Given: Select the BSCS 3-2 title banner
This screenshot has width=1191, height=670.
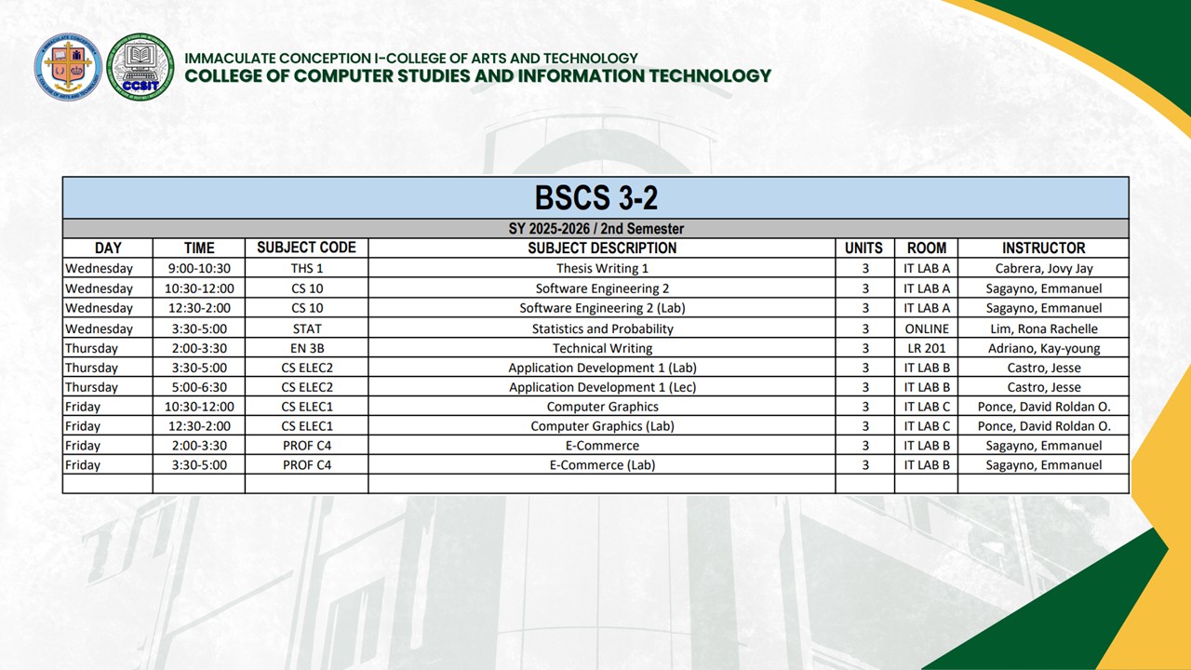Looking at the screenshot, I should click(x=595, y=198).
